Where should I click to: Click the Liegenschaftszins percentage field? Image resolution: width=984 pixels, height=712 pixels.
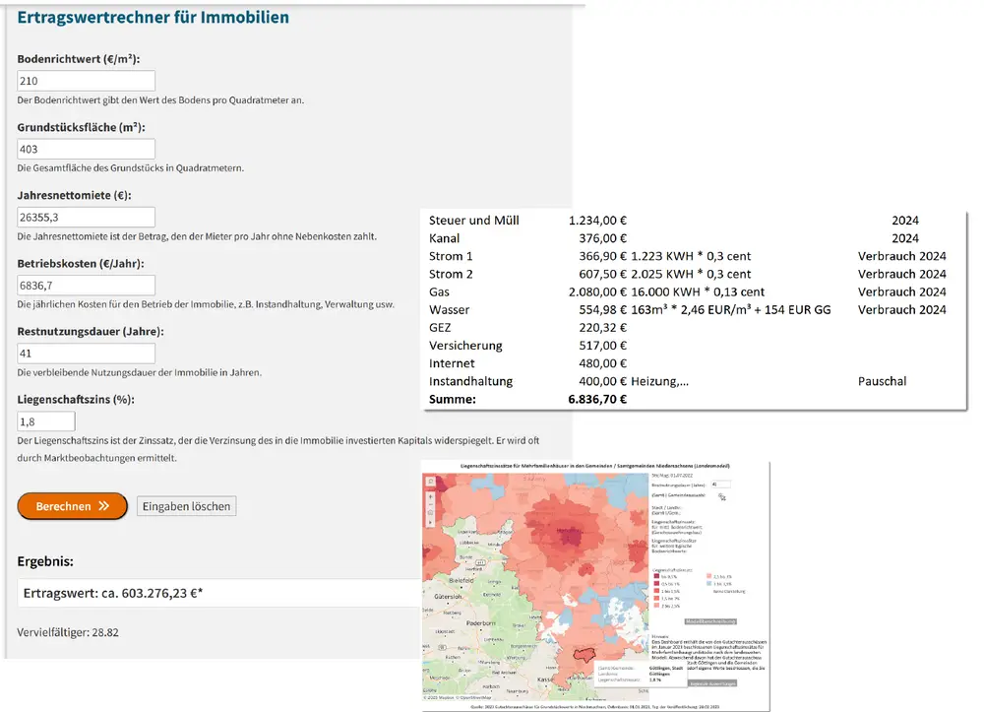[x=46, y=421]
